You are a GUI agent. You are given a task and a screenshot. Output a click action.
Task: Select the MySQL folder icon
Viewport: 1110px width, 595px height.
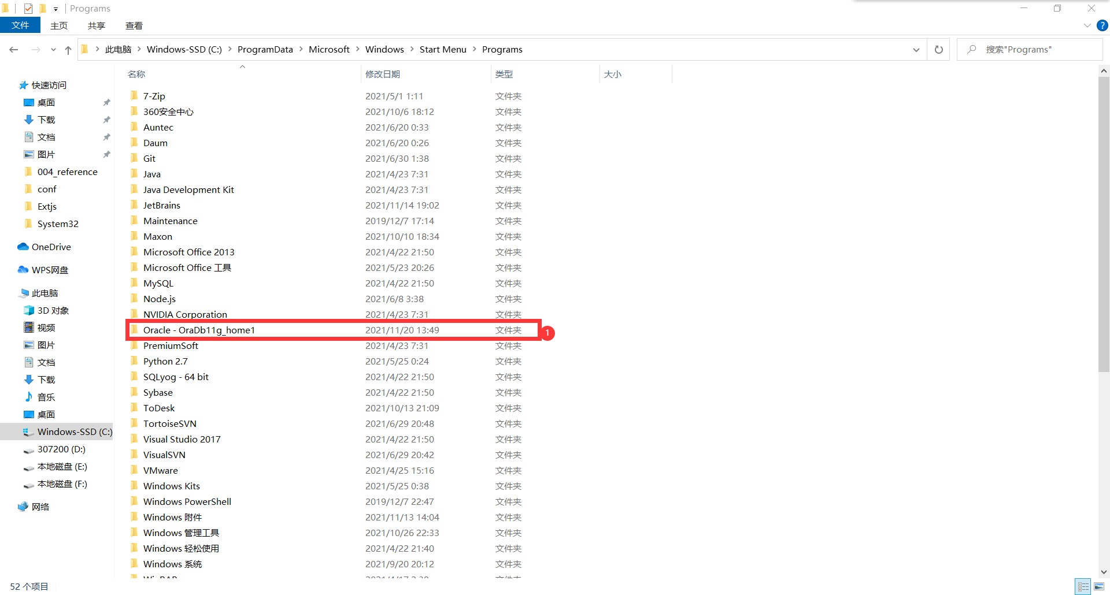pyautogui.click(x=134, y=282)
